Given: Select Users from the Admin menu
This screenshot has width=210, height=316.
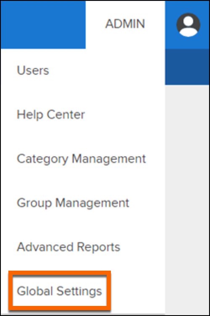Looking at the screenshot, I should coord(33,70).
